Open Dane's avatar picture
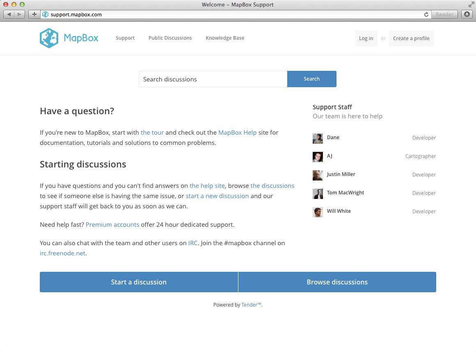 318,138
